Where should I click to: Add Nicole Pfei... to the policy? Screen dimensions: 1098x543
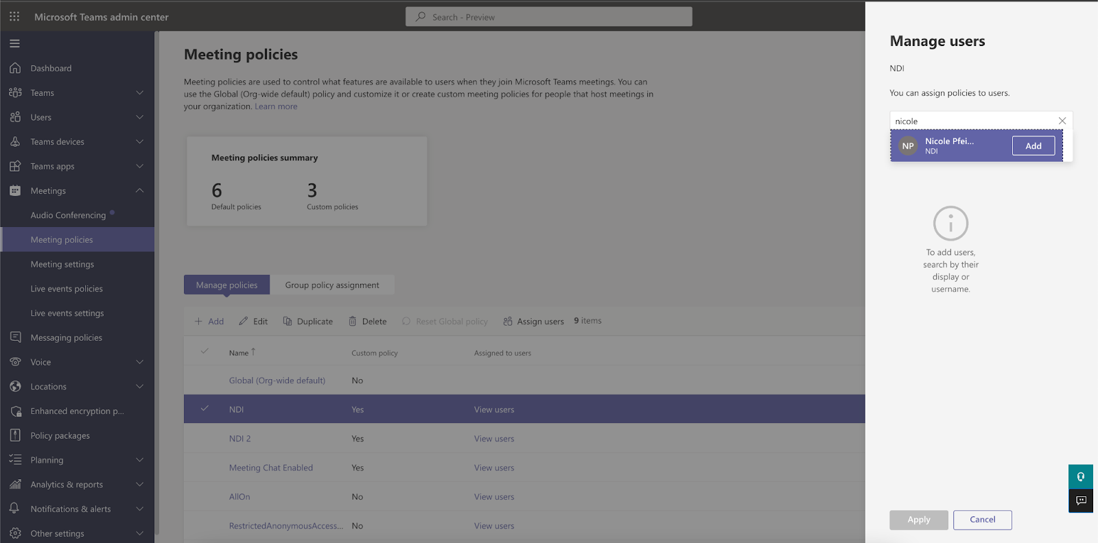pos(1033,146)
